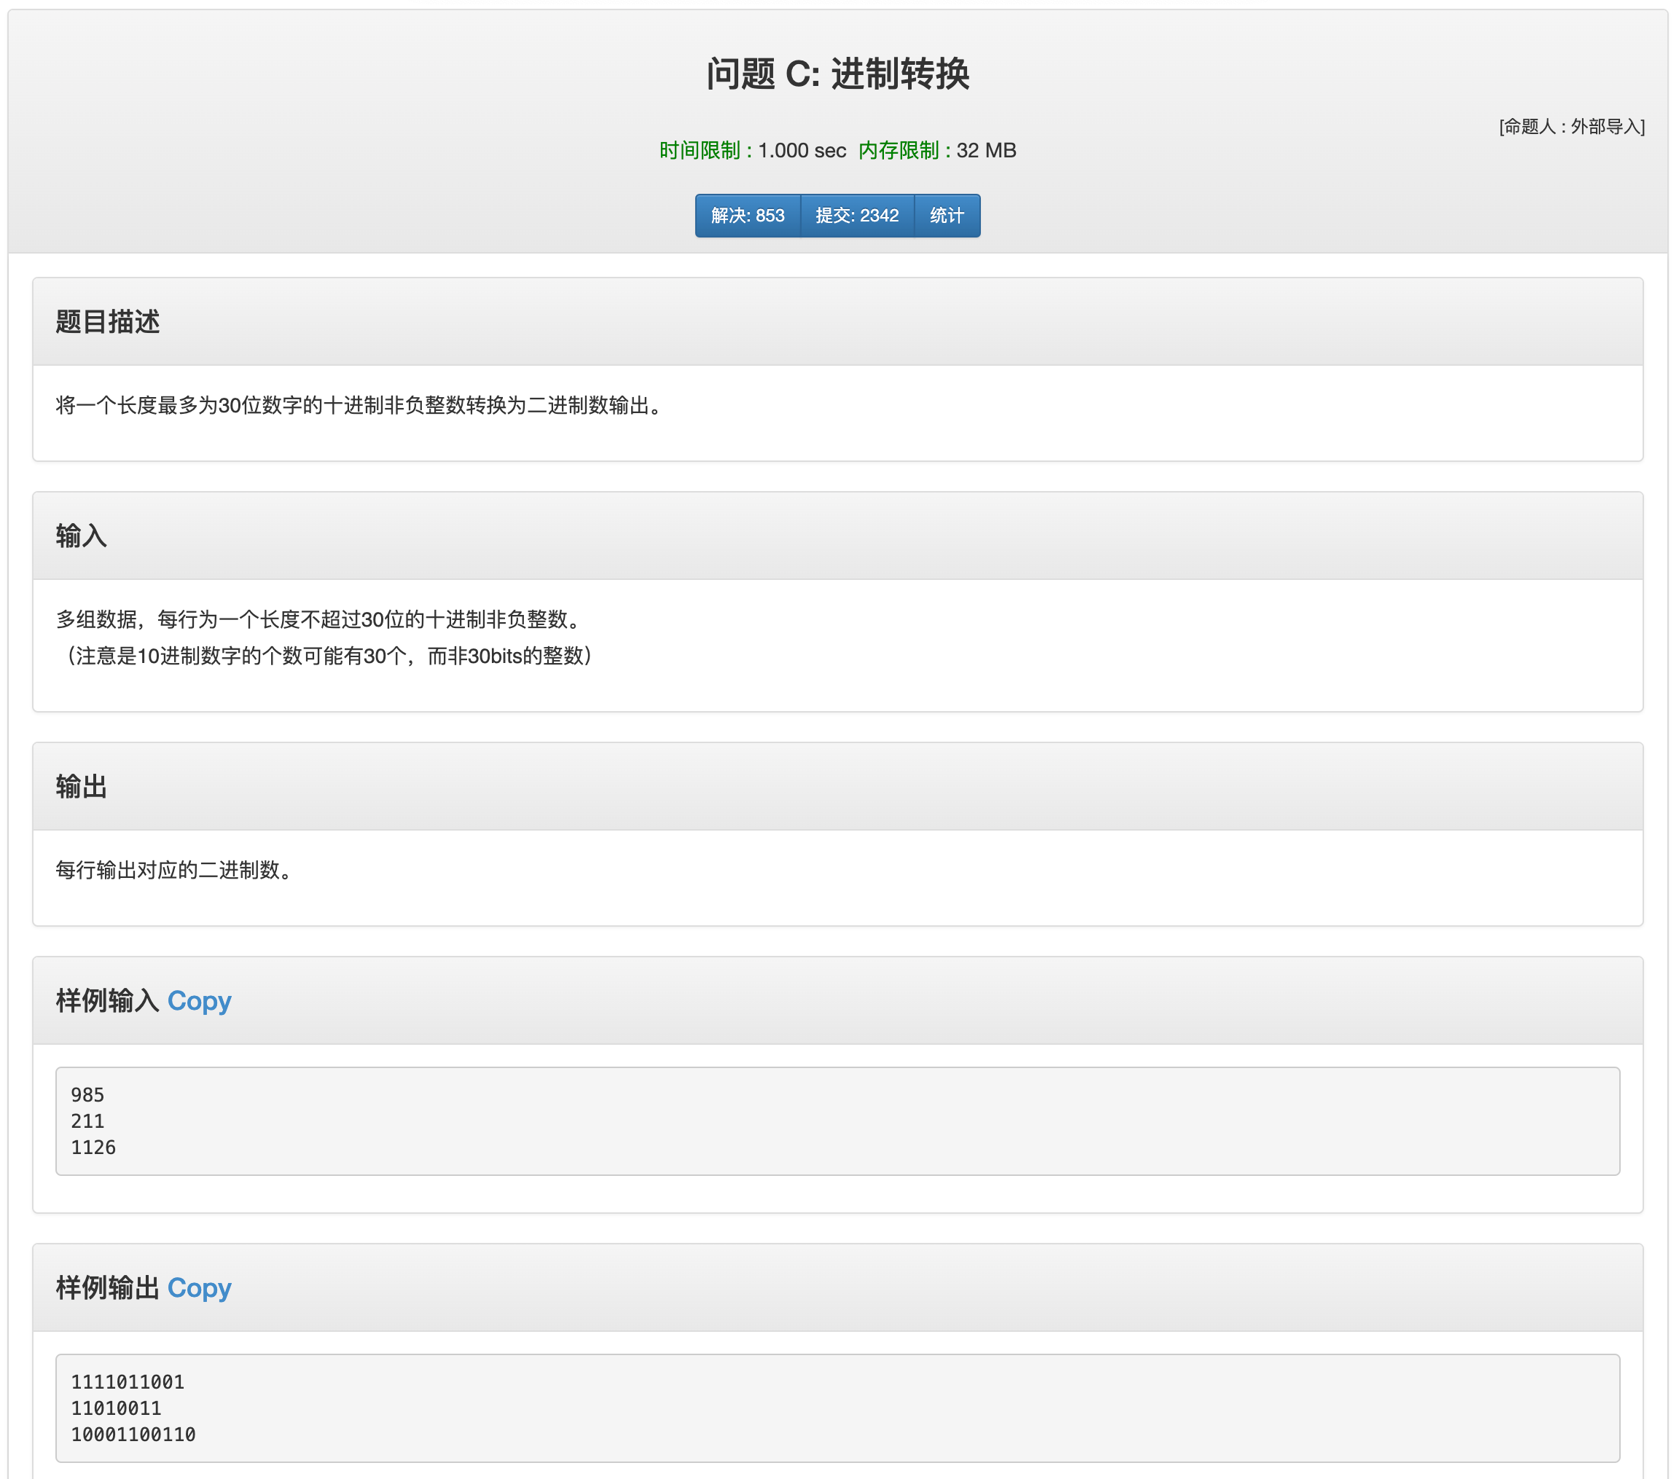1679x1479 pixels.
Task: Open the 统计 statistics button
Action: click(947, 215)
